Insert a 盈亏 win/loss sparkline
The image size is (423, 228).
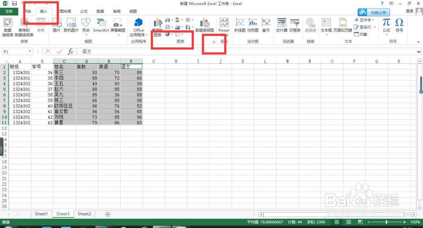pyautogui.click(x=266, y=25)
